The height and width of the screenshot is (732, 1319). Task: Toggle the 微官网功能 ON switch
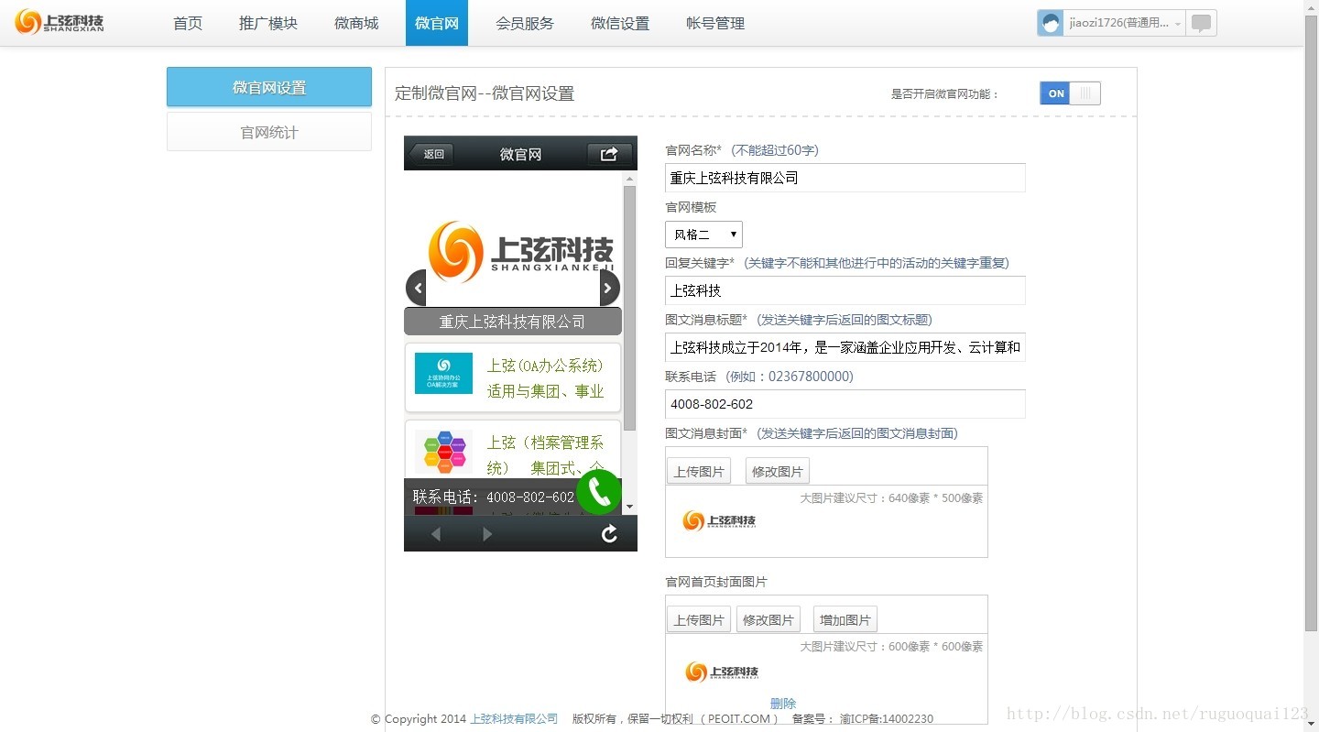[x=1070, y=93]
